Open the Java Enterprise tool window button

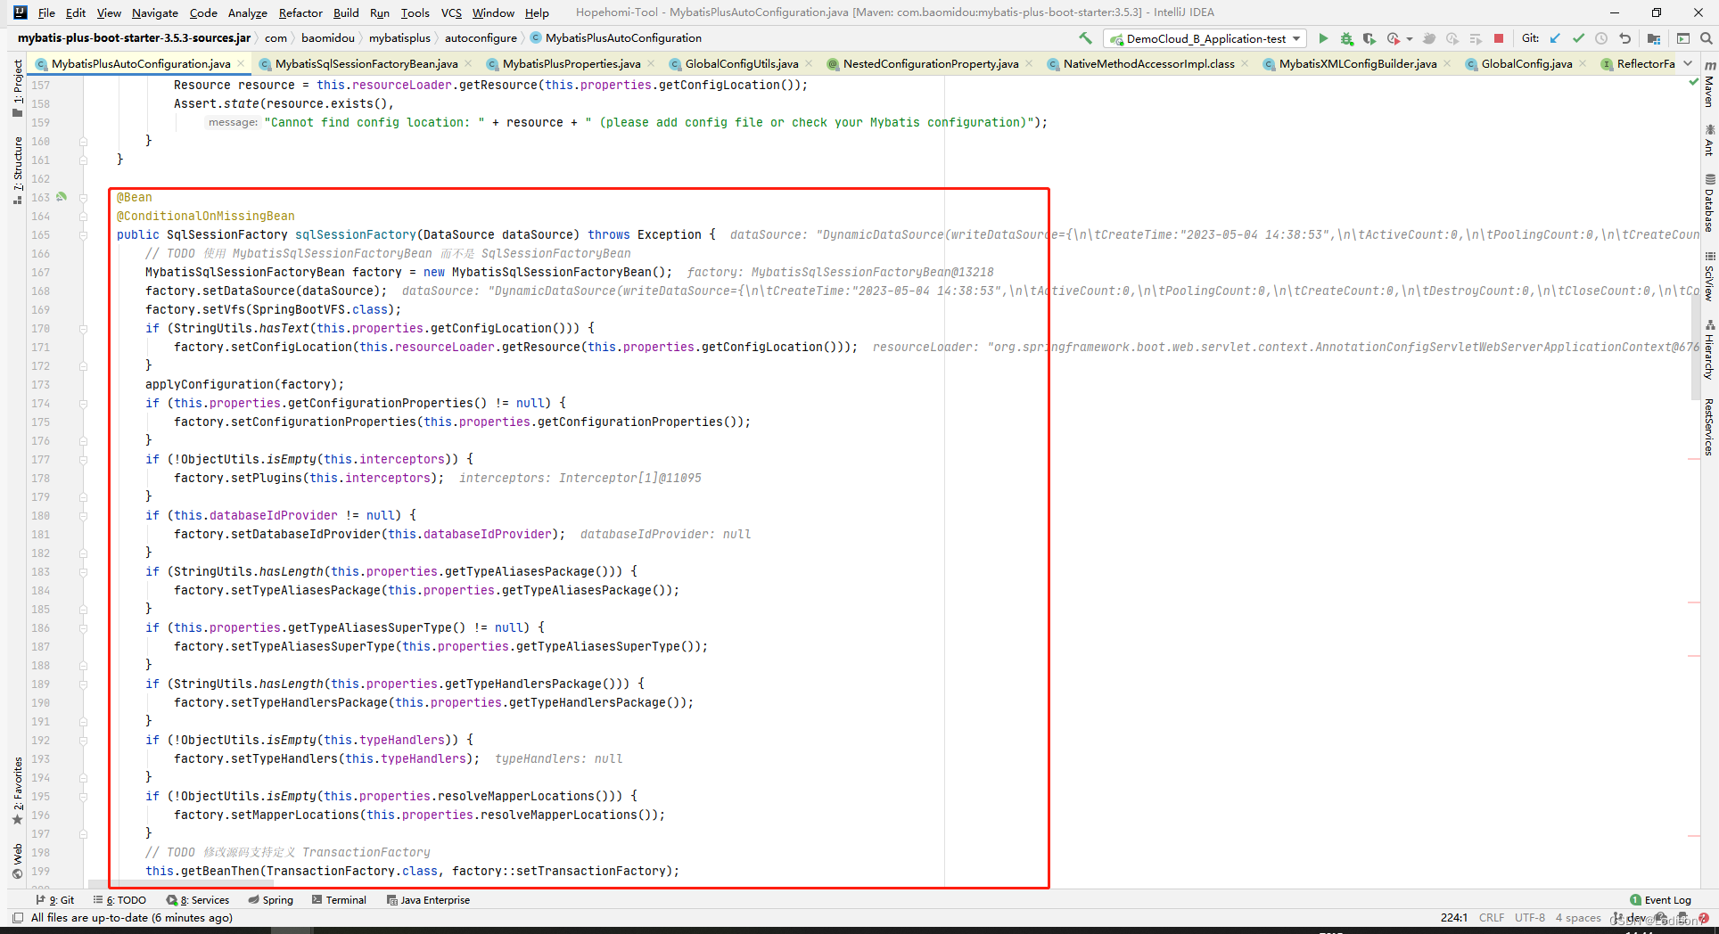tap(429, 900)
